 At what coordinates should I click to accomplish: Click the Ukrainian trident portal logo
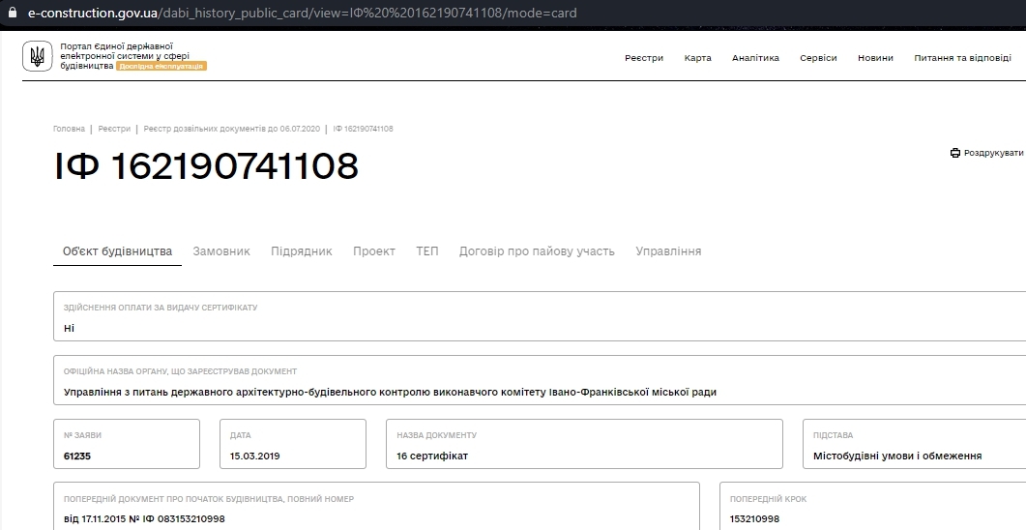[38, 56]
